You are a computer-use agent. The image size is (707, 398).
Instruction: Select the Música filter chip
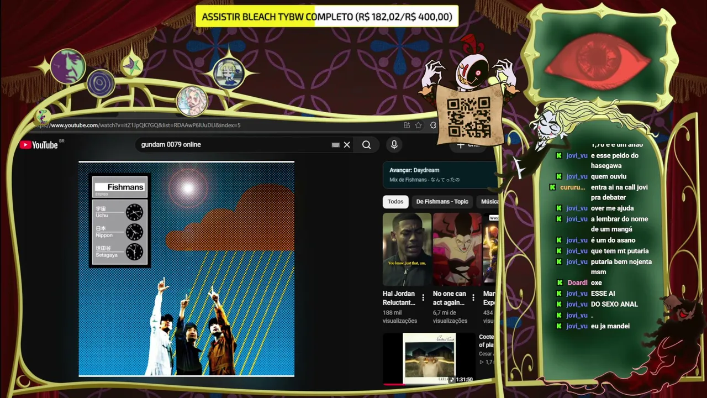tap(487, 202)
